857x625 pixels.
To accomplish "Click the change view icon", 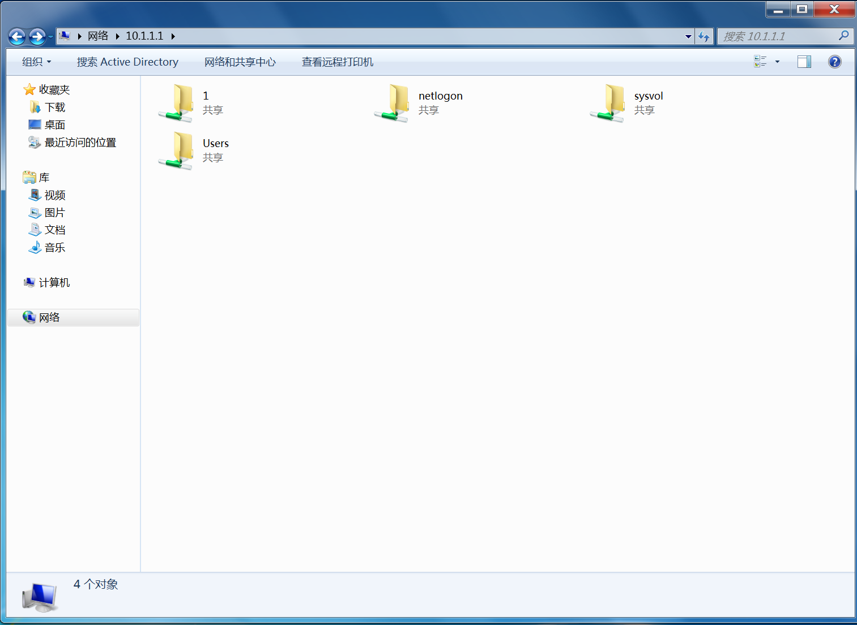I will point(760,62).
